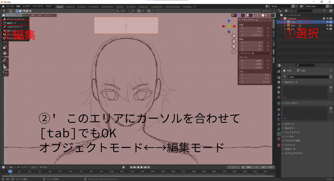Expand the Cube entry in the outliner
Screen dimensions: 334x181
(x=285, y=22)
